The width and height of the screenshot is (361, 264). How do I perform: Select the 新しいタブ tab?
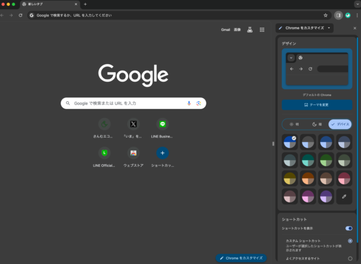50,4
